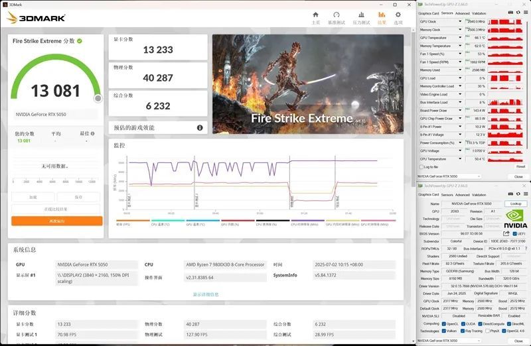Screen dimensions: 531x346
Task: Toggle the PhysX checkbox
Action: click(487, 331)
